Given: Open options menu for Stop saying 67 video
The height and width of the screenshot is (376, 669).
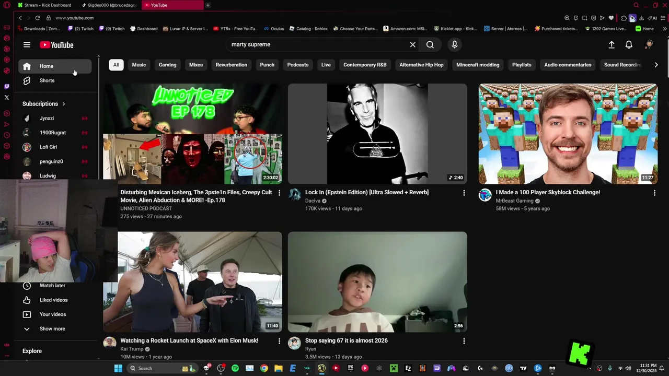Looking at the screenshot, I should pyautogui.click(x=464, y=341).
